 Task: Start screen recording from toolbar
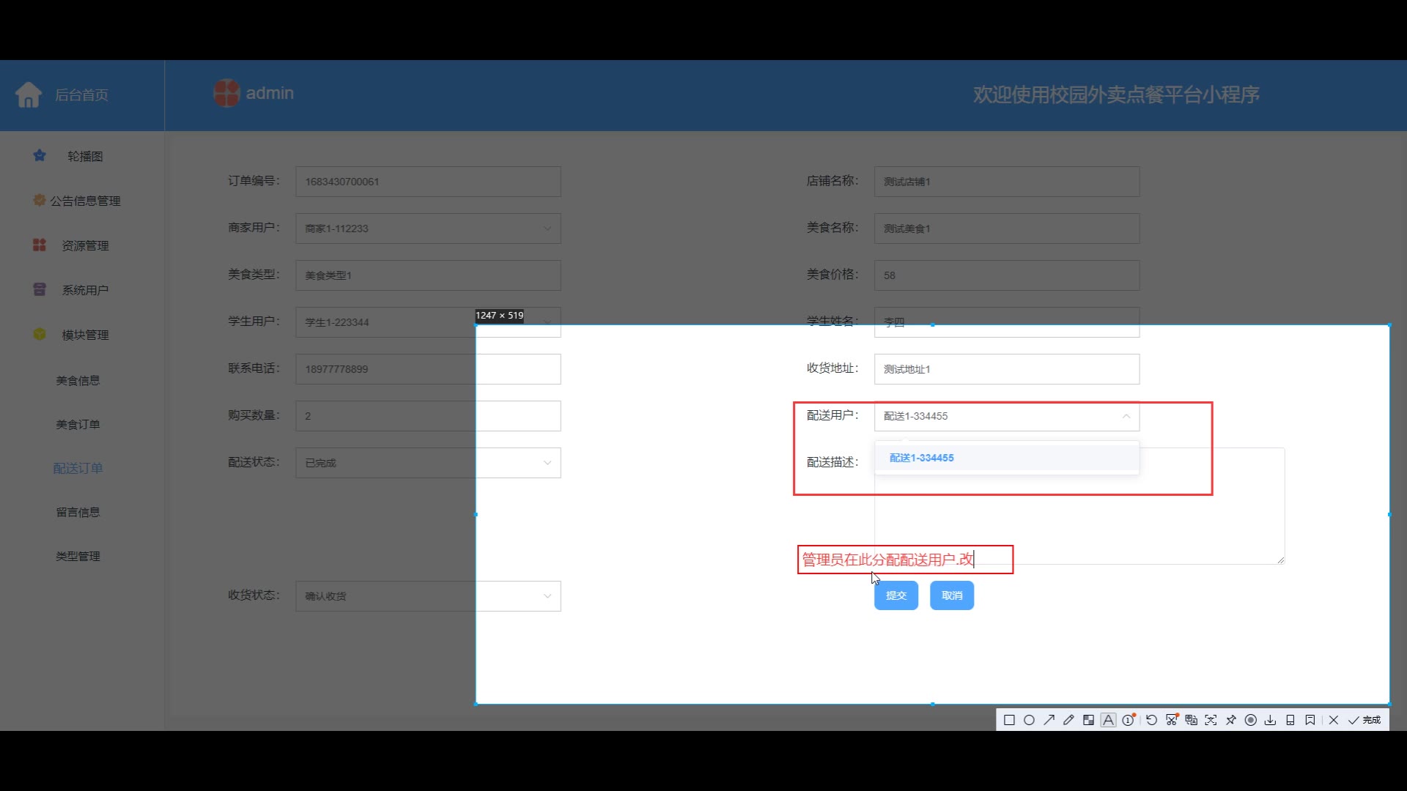pos(1250,720)
